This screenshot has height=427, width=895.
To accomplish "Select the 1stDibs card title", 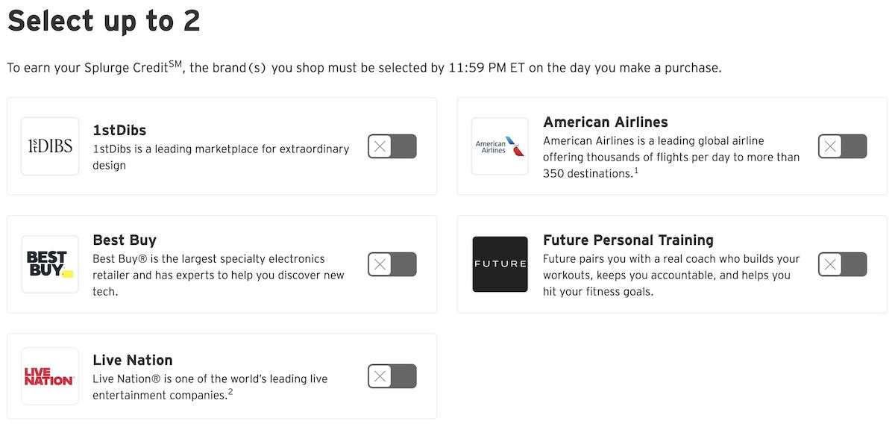I will point(119,131).
